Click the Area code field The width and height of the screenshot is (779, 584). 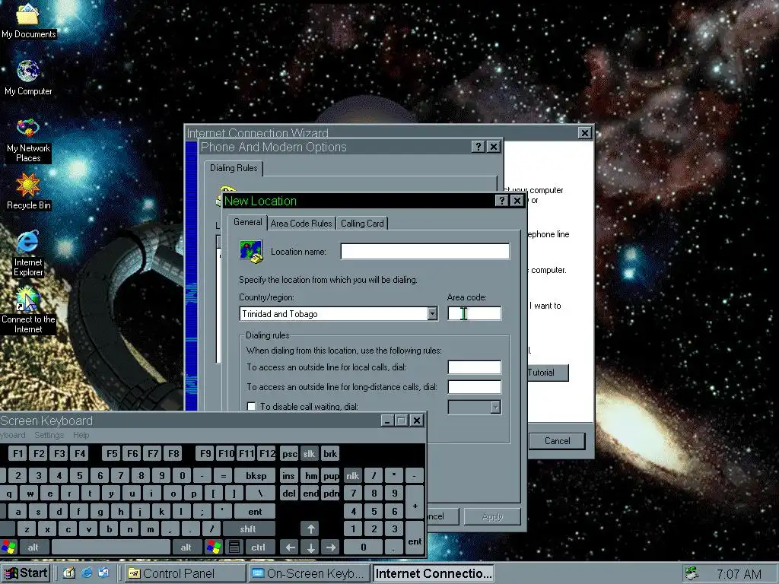pyautogui.click(x=475, y=313)
